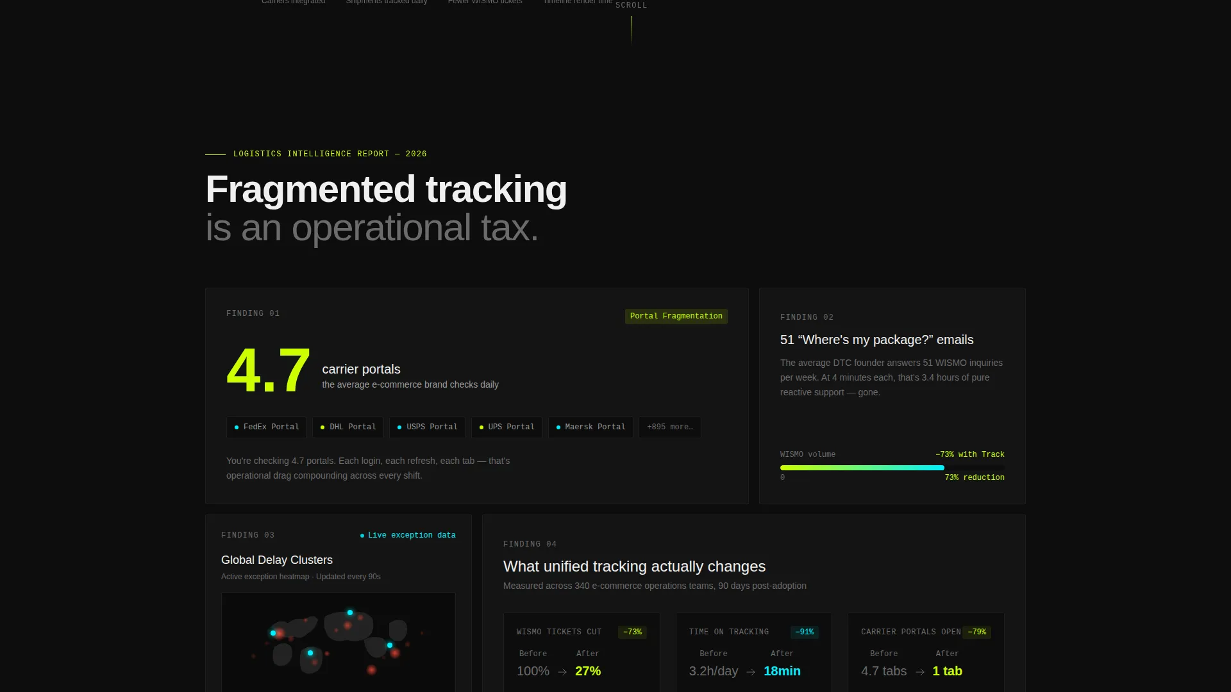1231x692 pixels.
Task: Click the arrow between 100% and 27%
Action: (x=562, y=672)
